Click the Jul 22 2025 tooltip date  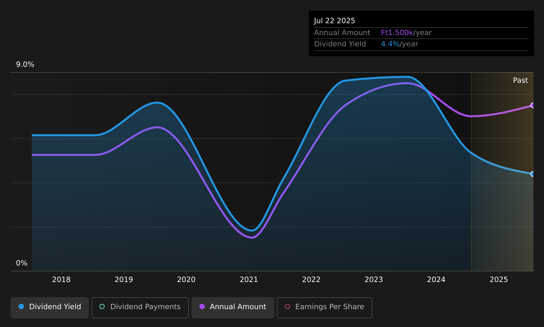tap(335, 21)
